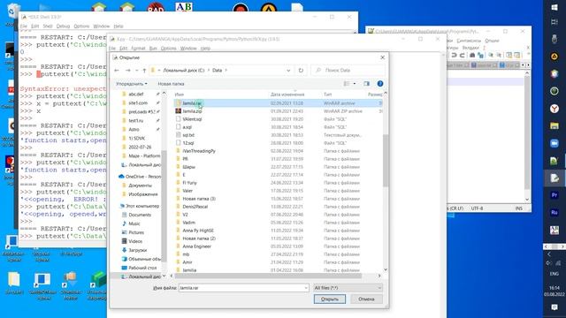Select the a.sql file
This screenshot has width=566, height=318.
coord(187,127)
